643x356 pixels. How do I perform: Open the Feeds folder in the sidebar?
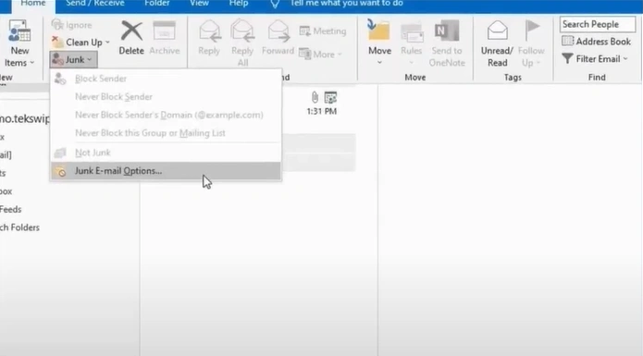pyautogui.click(x=11, y=209)
